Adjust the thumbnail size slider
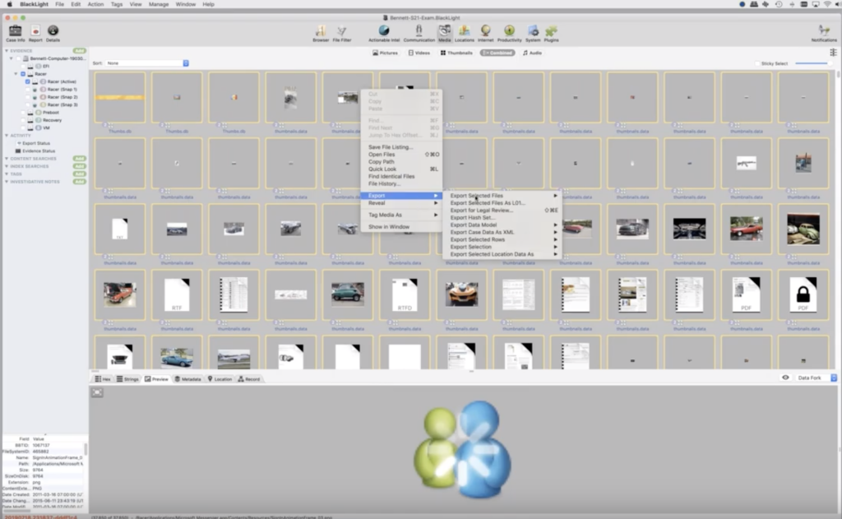 point(812,63)
